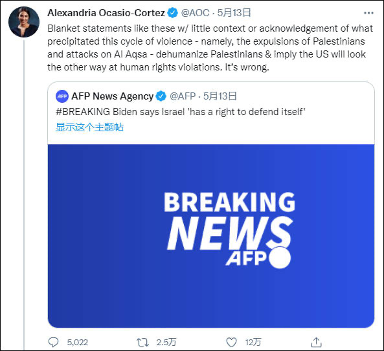Click Alexandria Ocasio-Cortez's profile avatar
384x351 pixels.
click(24, 22)
